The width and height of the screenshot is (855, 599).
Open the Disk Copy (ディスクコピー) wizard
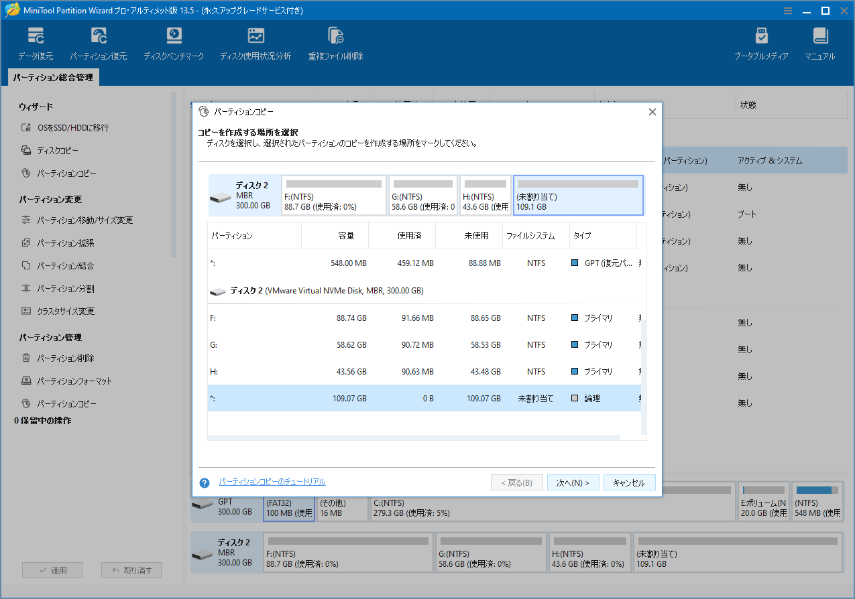click(58, 150)
